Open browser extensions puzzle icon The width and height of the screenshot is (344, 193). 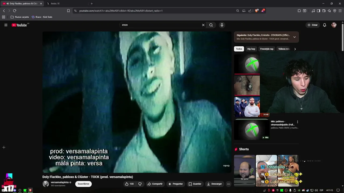pos(299,11)
